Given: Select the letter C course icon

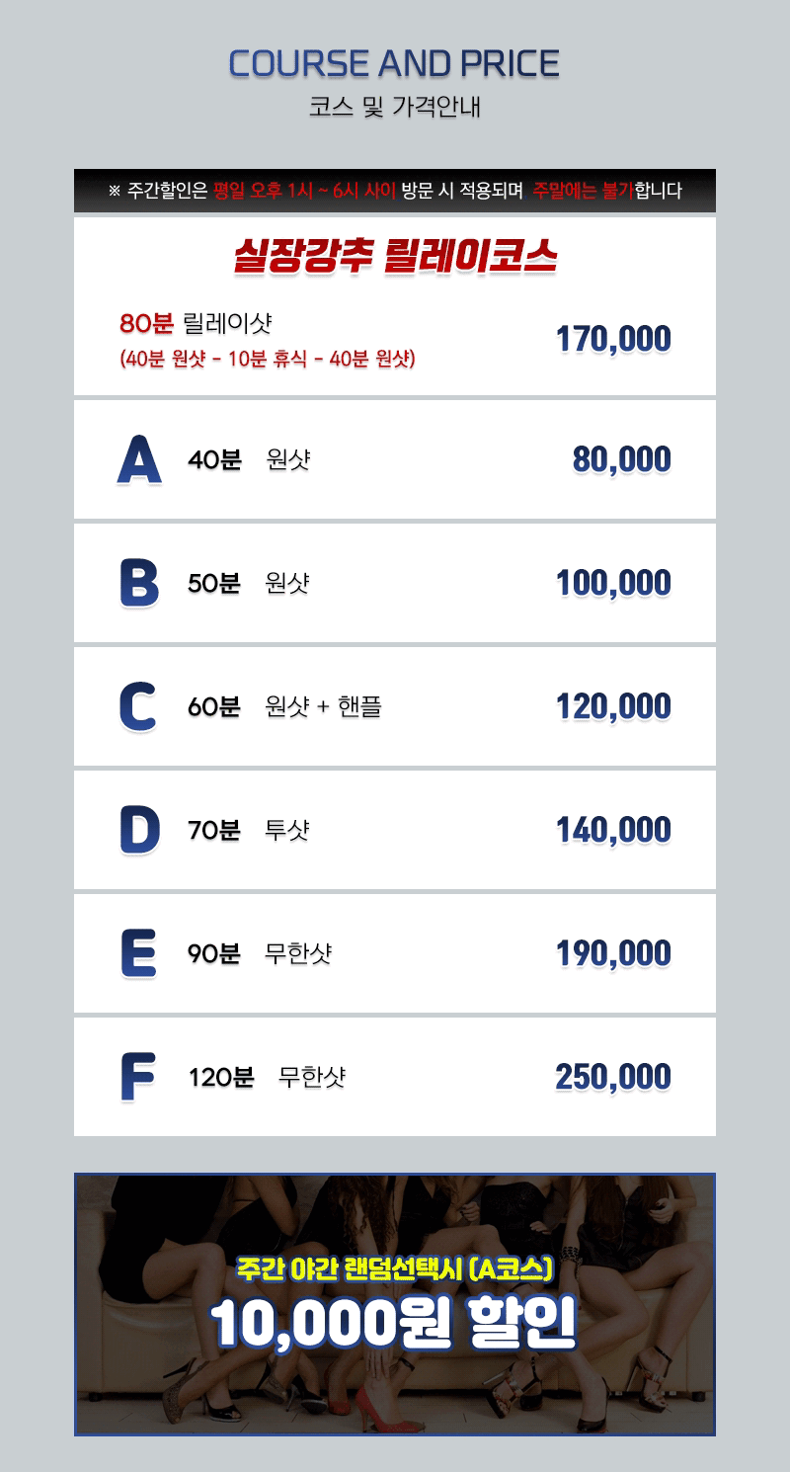Looking at the screenshot, I should 137,706.
